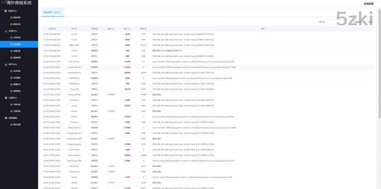381x189 pixels.
Task: Select the 资金明细 (22973) tab
Action: click(52, 12)
